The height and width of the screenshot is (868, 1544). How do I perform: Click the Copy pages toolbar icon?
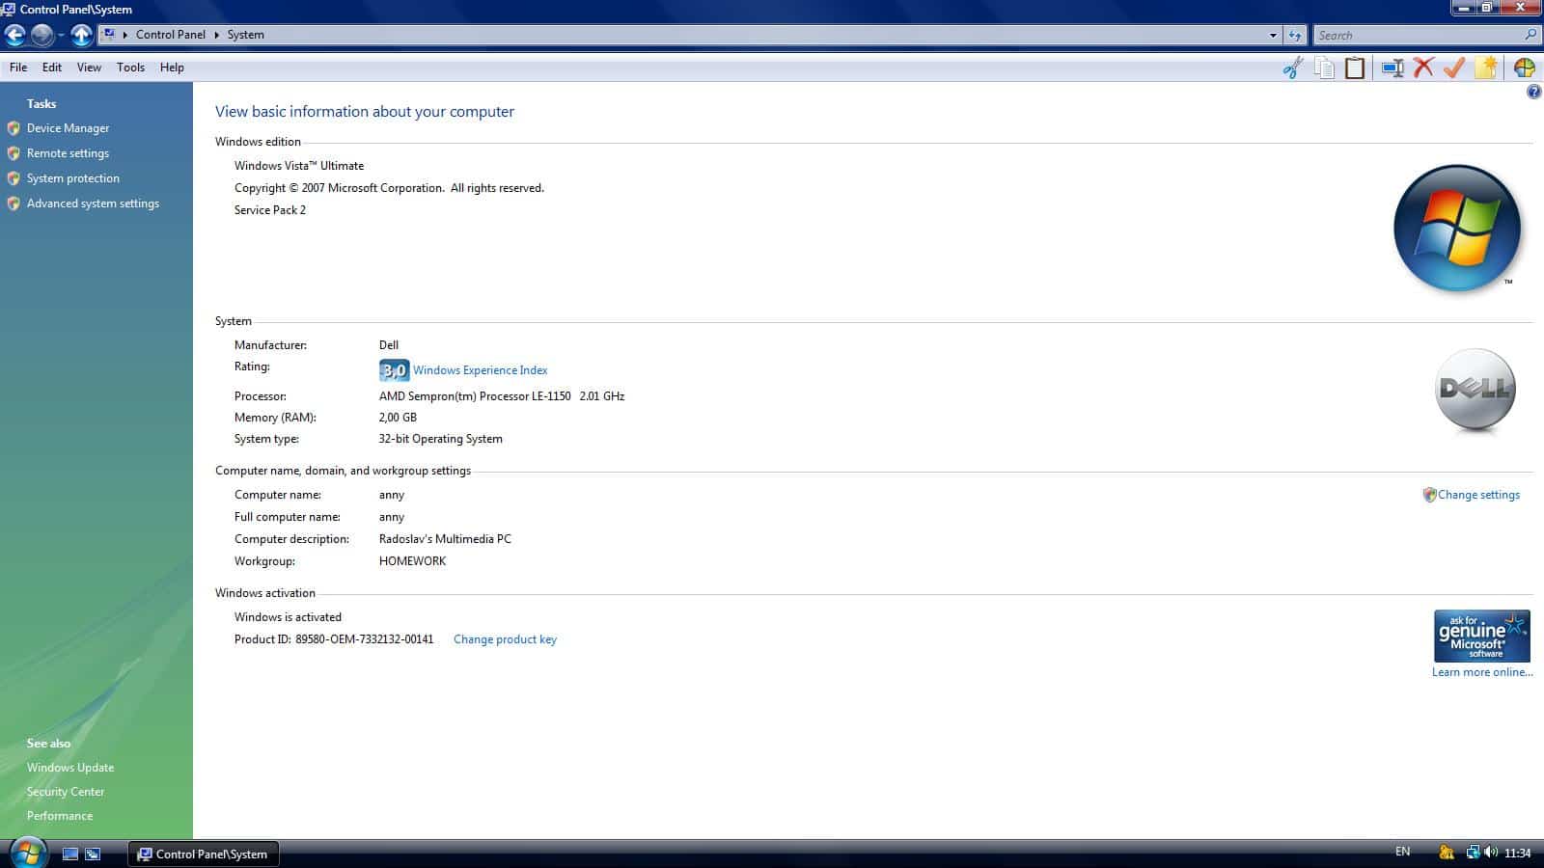(x=1324, y=68)
